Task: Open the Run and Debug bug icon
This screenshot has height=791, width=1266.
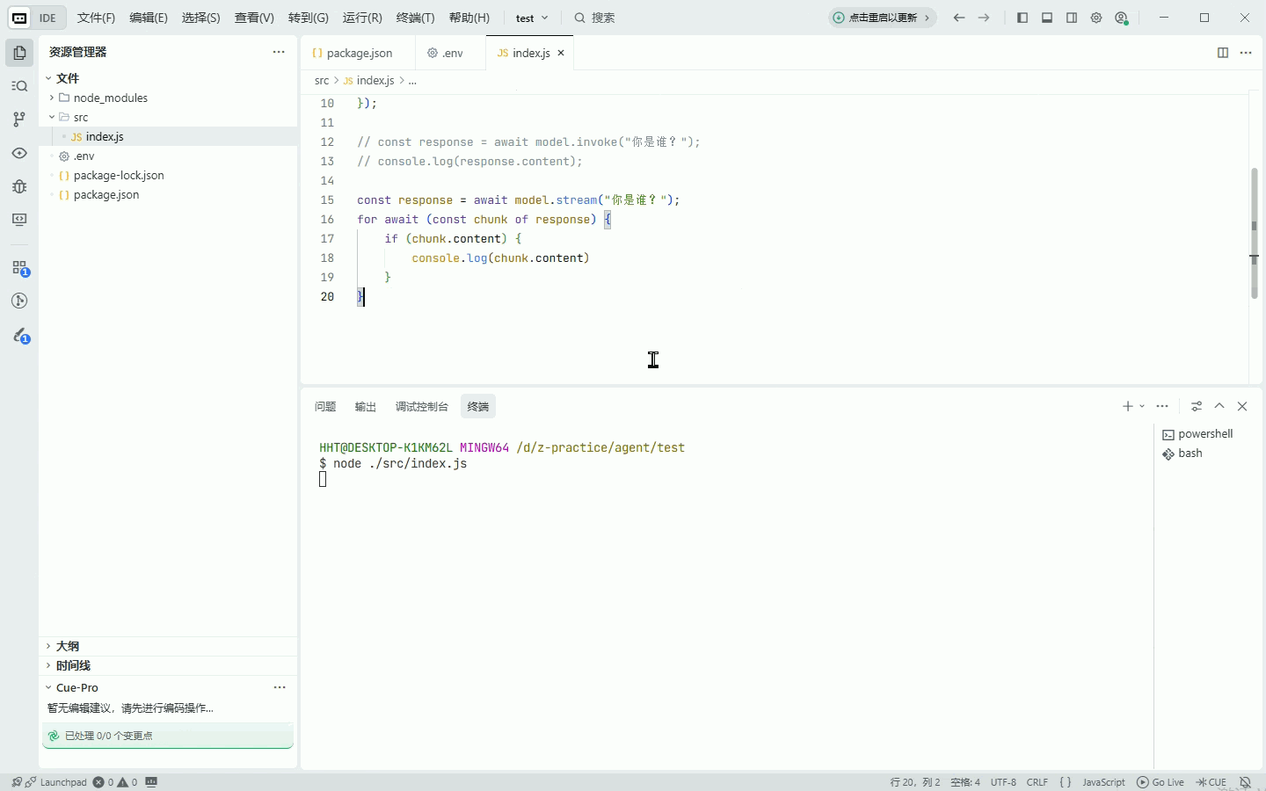Action: coord(19,186)
